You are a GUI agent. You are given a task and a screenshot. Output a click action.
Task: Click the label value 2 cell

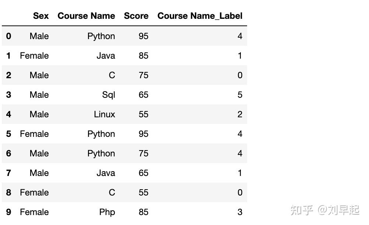pyautogui.click(x=240, y=114)
